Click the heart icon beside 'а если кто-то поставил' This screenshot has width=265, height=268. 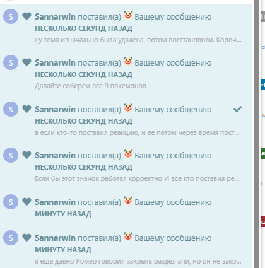(26, 108)
